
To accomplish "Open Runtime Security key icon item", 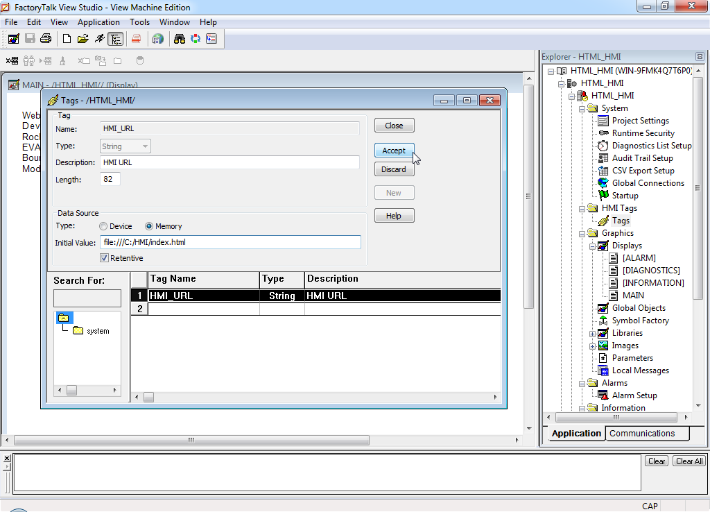I will (x=643, y=133).
